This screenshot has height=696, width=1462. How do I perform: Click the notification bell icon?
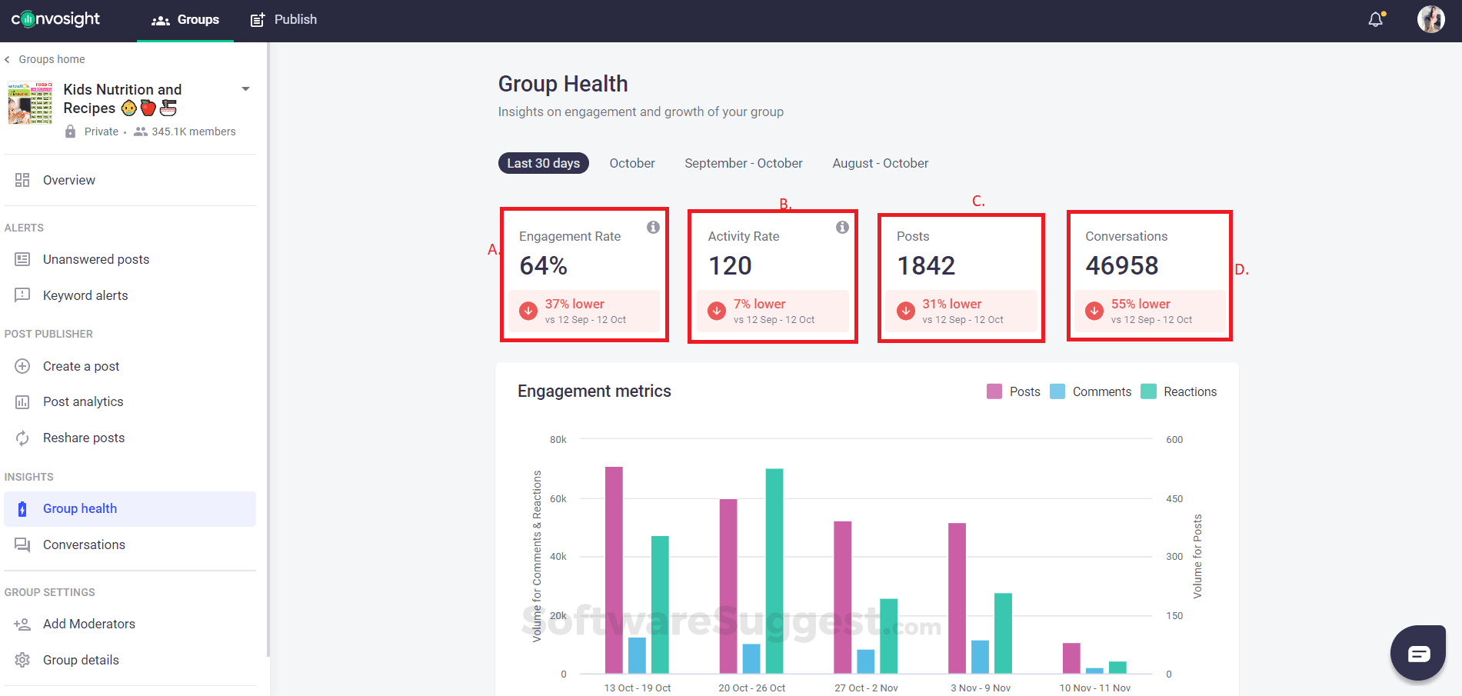[x=1375, y=20]
